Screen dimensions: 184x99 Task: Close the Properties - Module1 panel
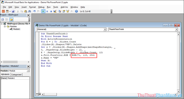(x=28, y=66)
